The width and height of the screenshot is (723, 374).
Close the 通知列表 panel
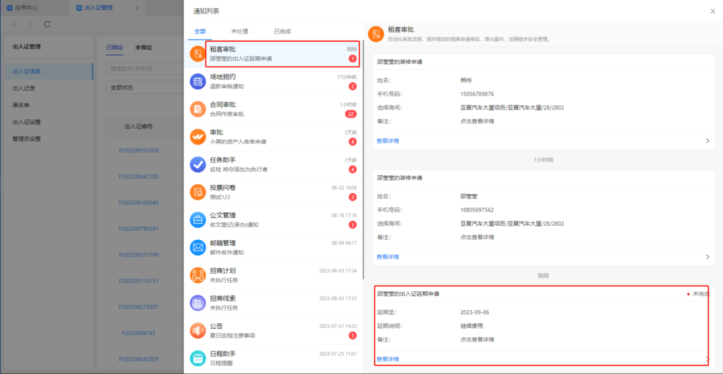tap(713, 11)
